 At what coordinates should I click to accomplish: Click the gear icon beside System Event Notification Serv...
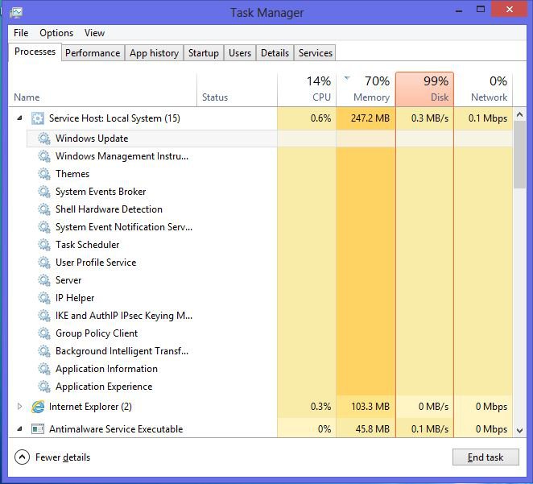pos(43,227)
